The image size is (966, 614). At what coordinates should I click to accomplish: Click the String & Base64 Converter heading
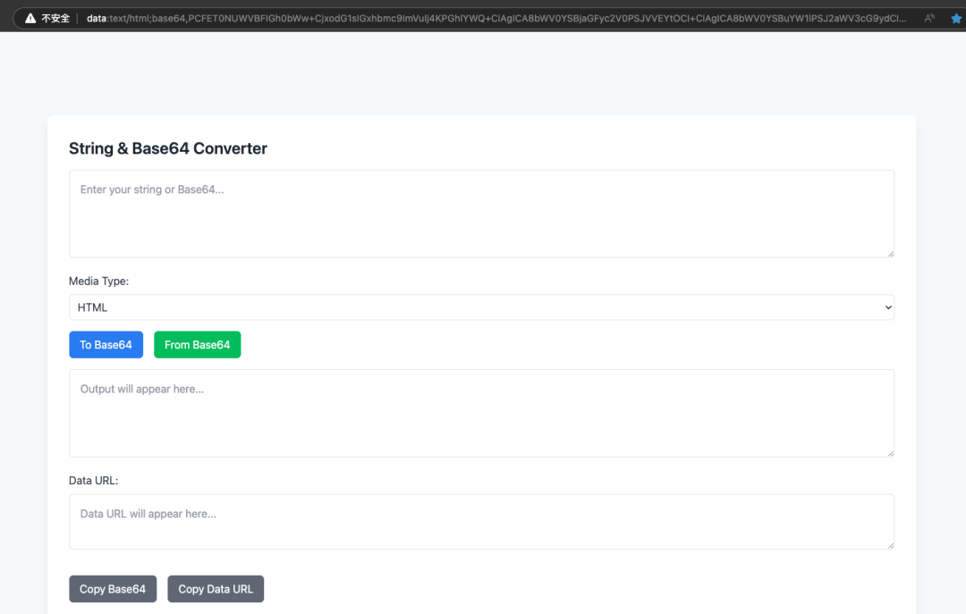point(168,148)
